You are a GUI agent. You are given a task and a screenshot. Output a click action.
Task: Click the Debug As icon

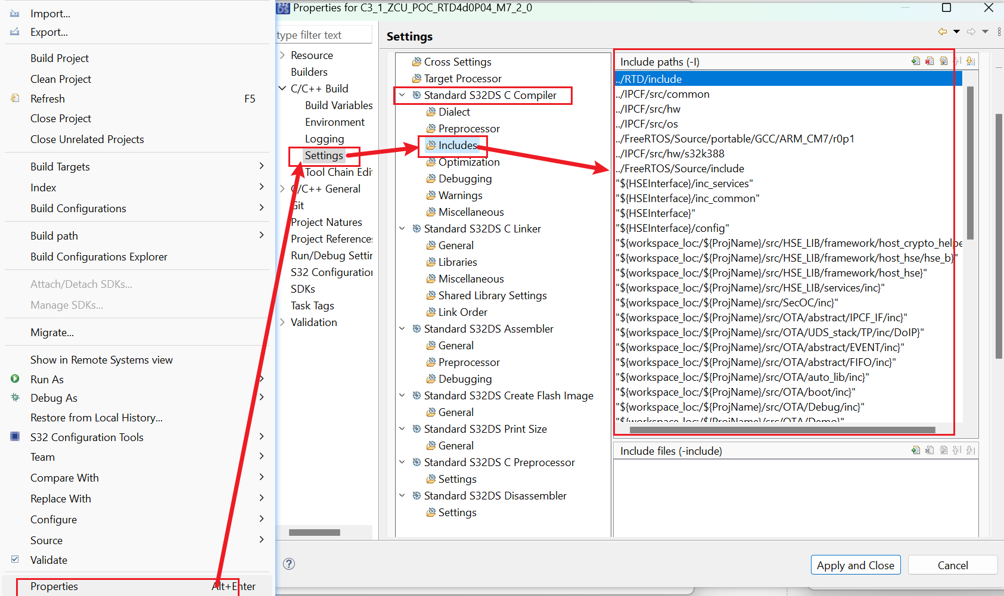point(14,397)
